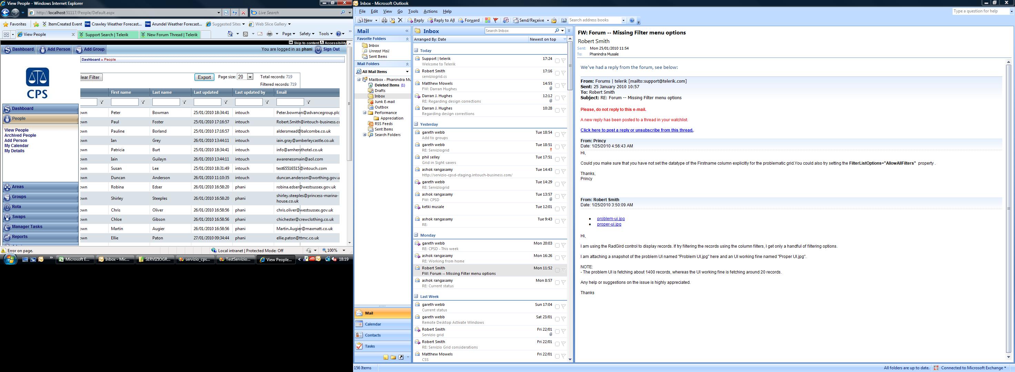1015x372 pixels.
Task: Toggle flag for ketki musale email
Action: pyautogui.click(x=563, y=209)
